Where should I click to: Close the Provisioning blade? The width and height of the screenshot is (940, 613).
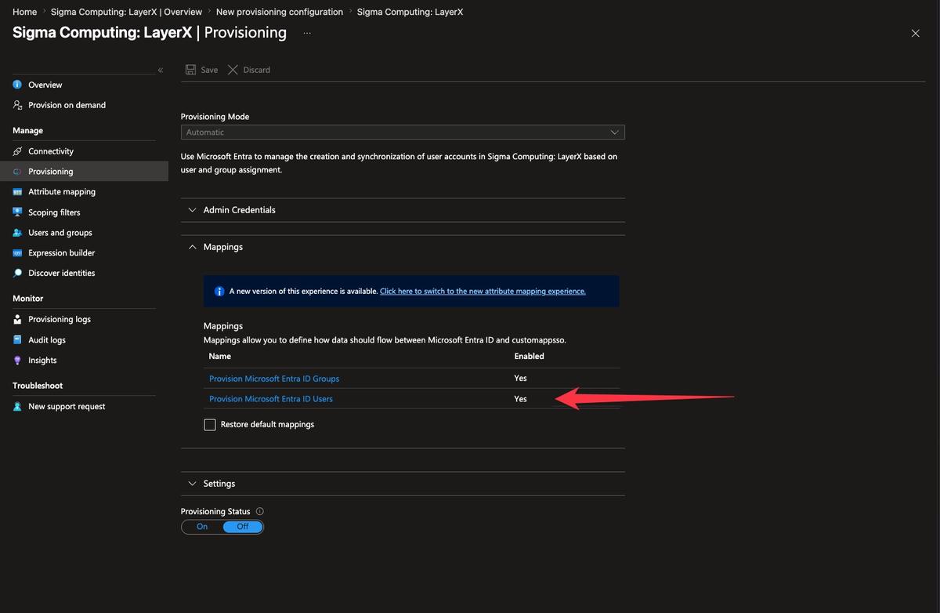[x=916, y=33]
